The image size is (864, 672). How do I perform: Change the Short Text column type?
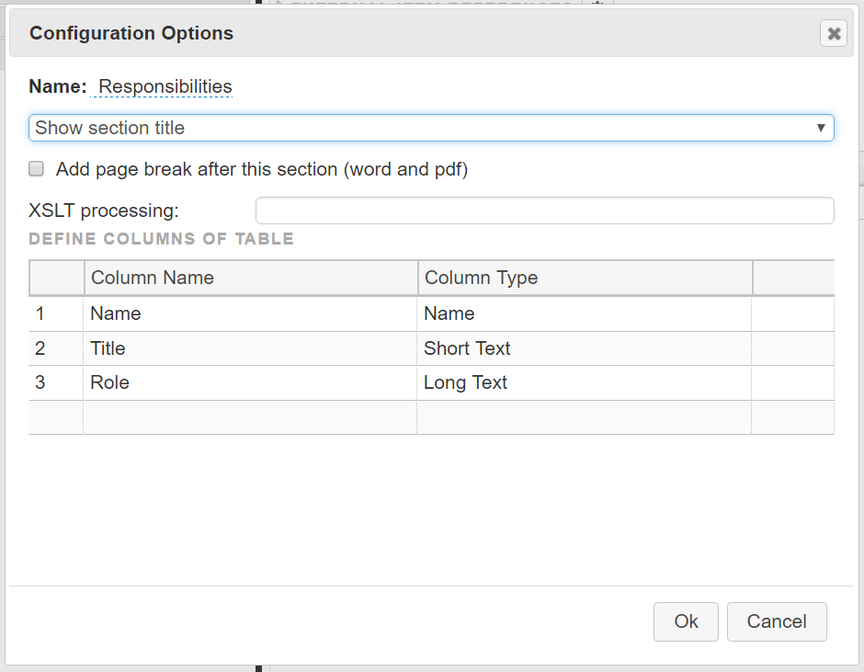pyautogui.click(x=584, y=348)
